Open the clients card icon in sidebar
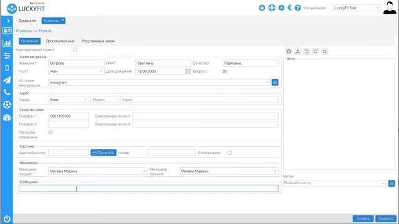Image resolution: width=399 pixels, height=224 pixels. point(7,31)
